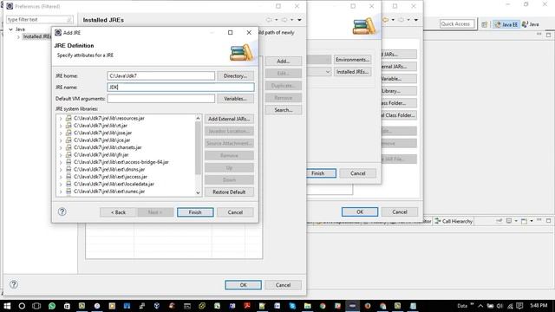Open the JRE combo box dropdown in middle dialog
The width and height of the screenshot is (555, 312).
[x=328, y=72]
